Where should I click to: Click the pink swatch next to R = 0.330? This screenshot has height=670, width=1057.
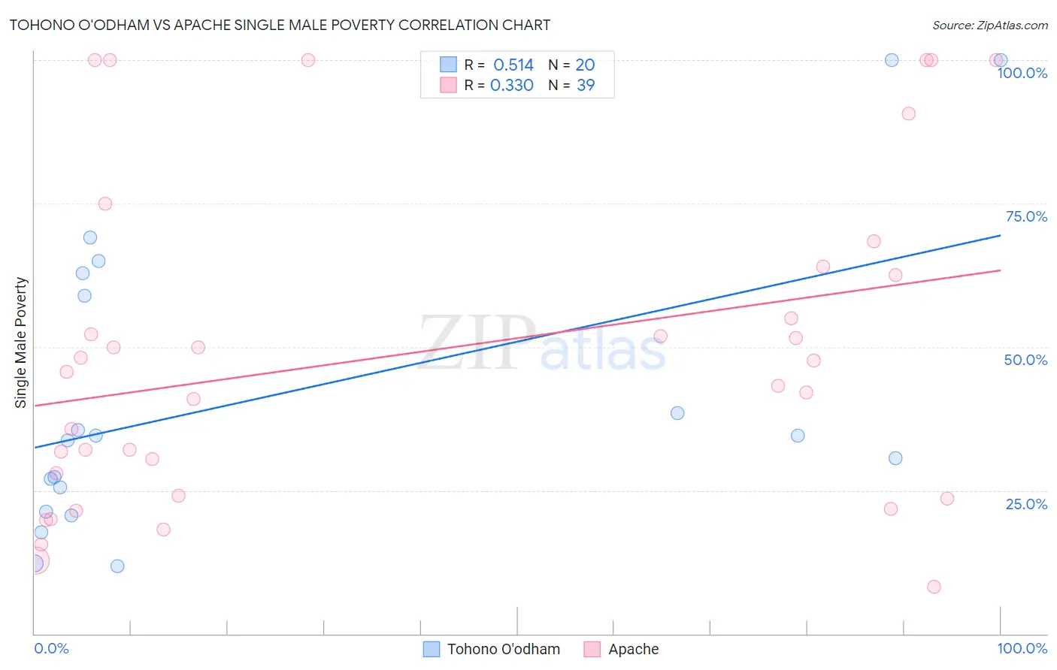coord(449,85)
